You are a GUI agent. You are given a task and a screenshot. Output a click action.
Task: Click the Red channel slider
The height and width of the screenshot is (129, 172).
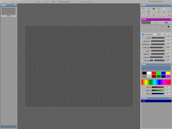[x=157, y=87]
